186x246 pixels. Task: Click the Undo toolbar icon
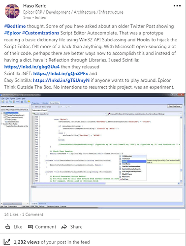pos(17,102)
